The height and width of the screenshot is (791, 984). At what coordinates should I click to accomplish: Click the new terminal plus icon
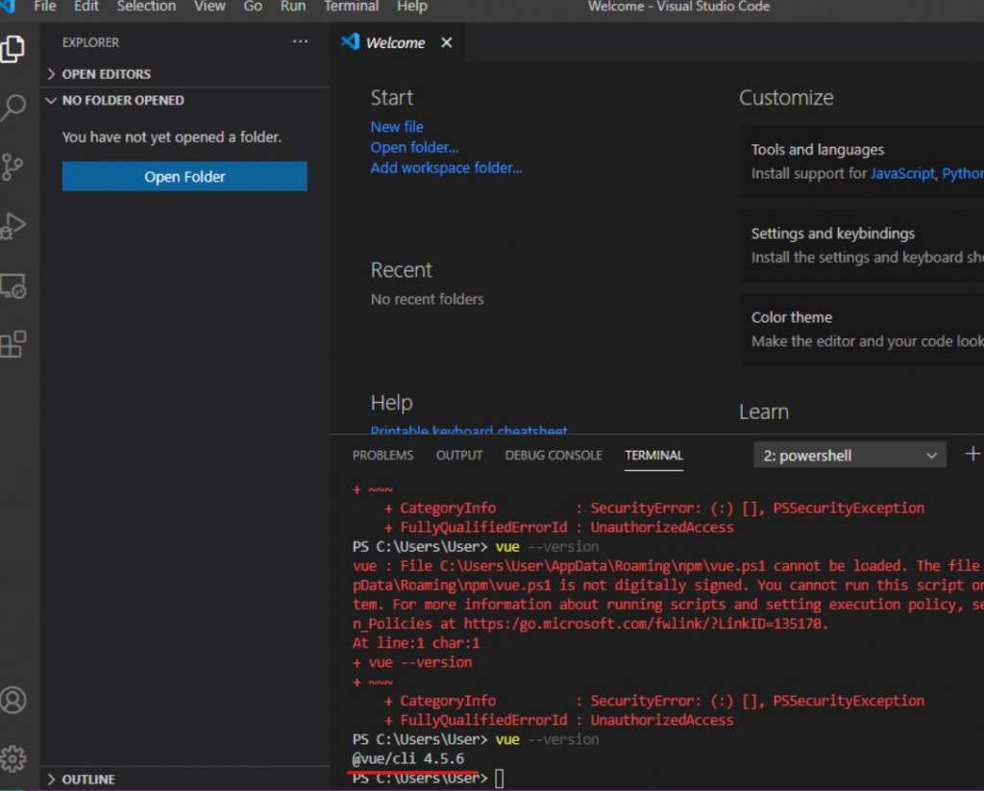pos(972,454)
